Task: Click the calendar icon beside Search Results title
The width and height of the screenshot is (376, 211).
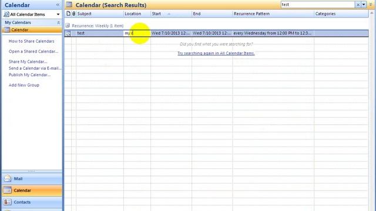Action: point(69,5)
